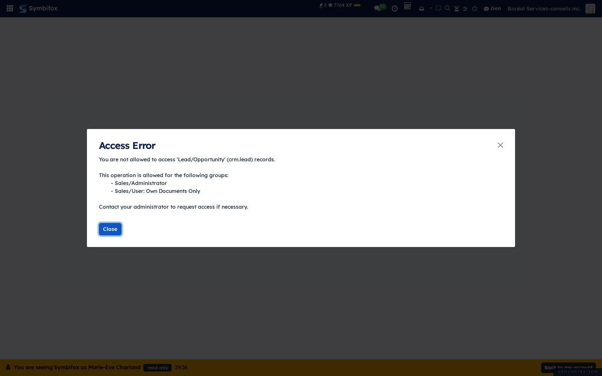Open the Gen chat item
Viewport: 602px width, 376px height.
point(492,8)
